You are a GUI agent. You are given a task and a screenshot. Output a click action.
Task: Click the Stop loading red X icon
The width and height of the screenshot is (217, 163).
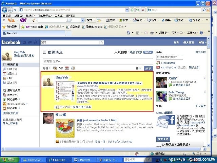pos(143,10)
